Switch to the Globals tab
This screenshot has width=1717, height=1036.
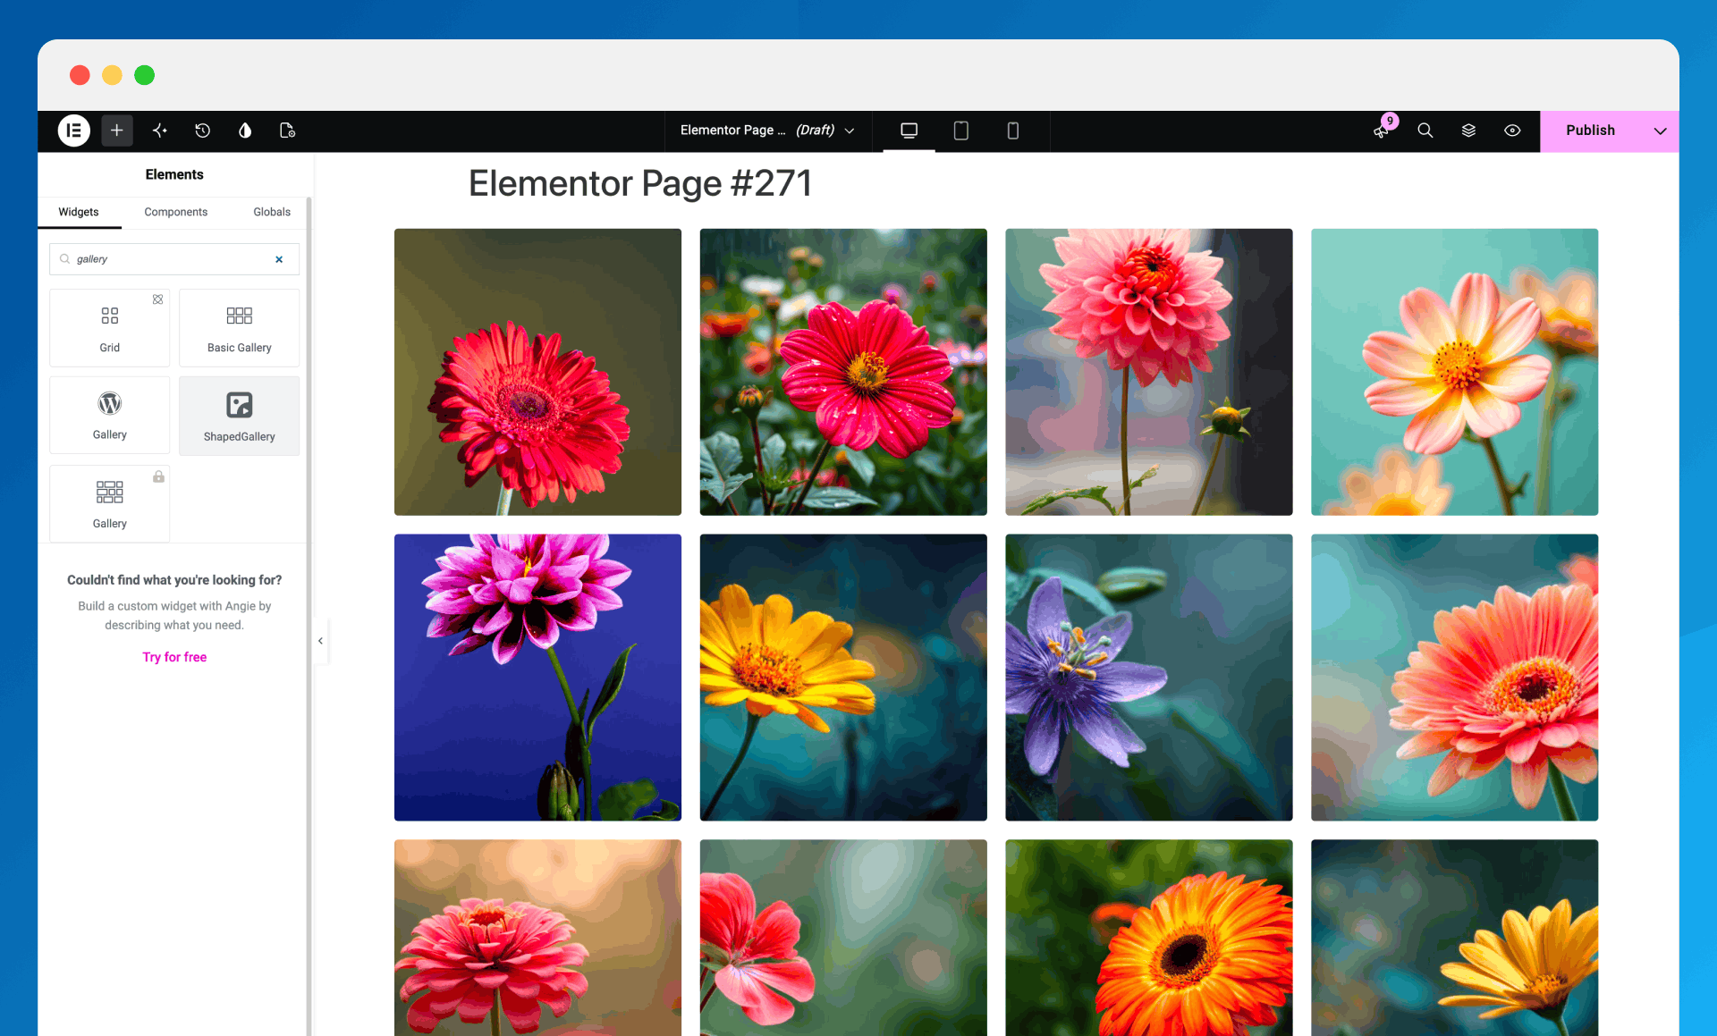(272, 212)
